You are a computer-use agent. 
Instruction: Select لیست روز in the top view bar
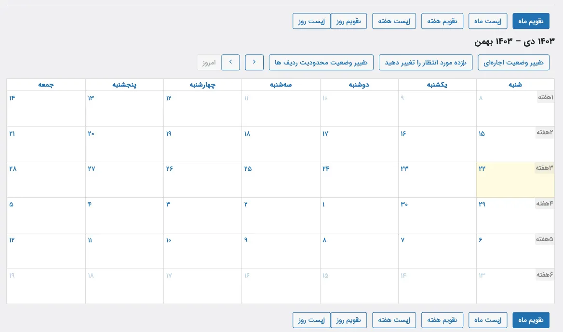pyautogui.click(x=312, y=21)
